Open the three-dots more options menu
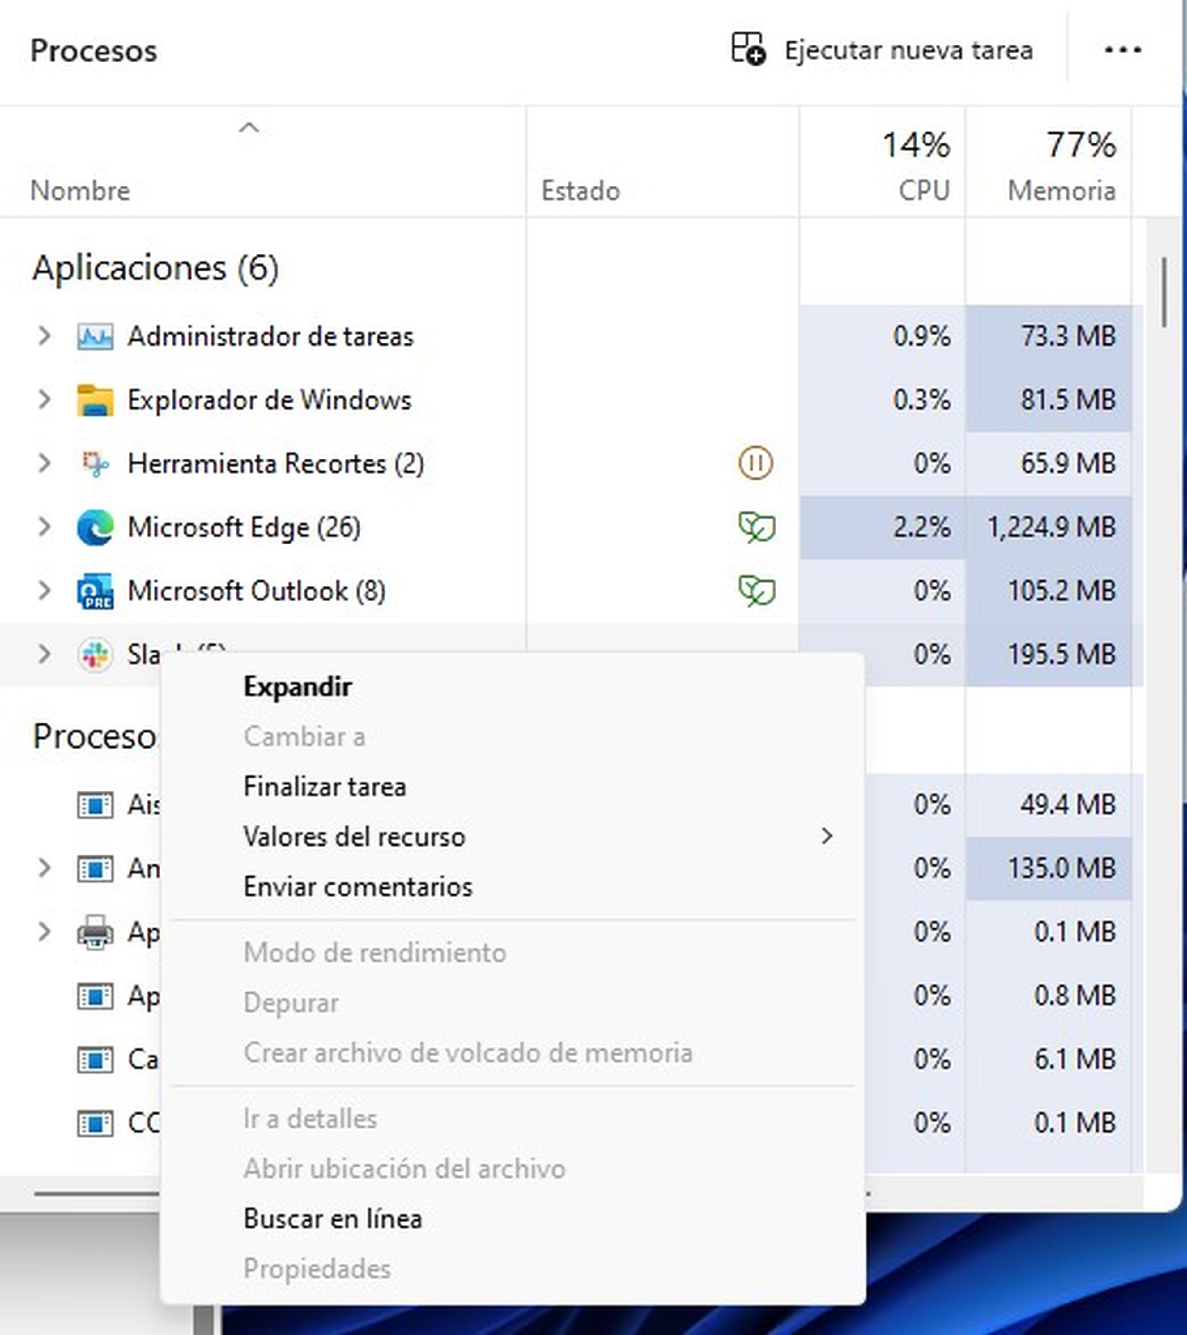 [1122, 50]
